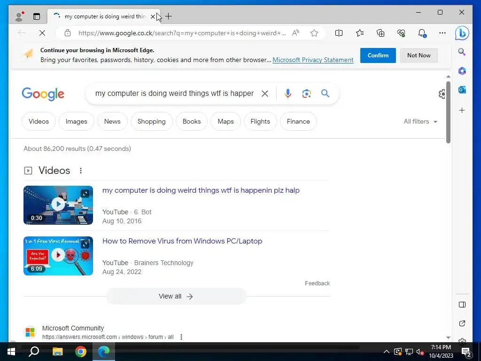Image resolution: width=481 pixels, height=361 pixels.
Task: Filter results by Maps
Action: coord(226,121)
